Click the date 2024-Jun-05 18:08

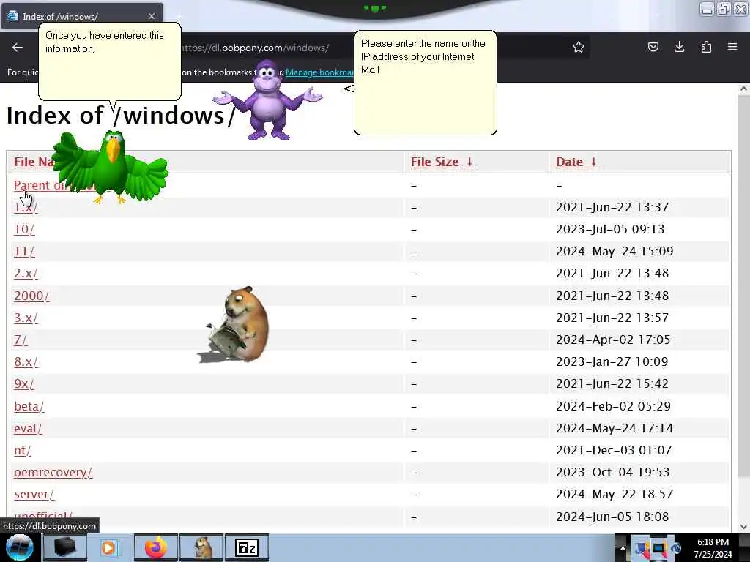612,517
